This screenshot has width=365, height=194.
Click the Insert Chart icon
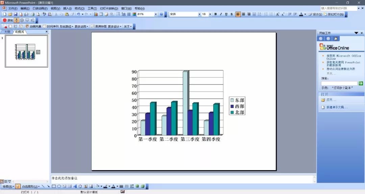pos(96,14)
